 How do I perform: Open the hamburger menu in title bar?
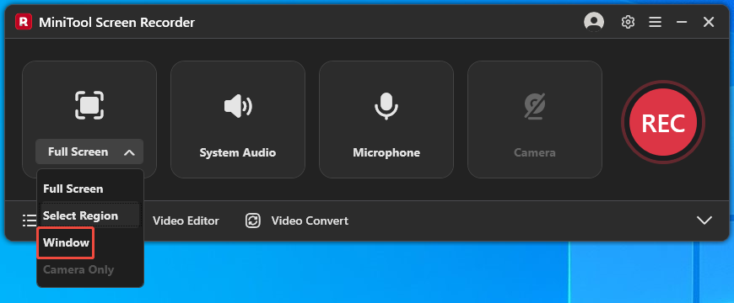(655, 22)
